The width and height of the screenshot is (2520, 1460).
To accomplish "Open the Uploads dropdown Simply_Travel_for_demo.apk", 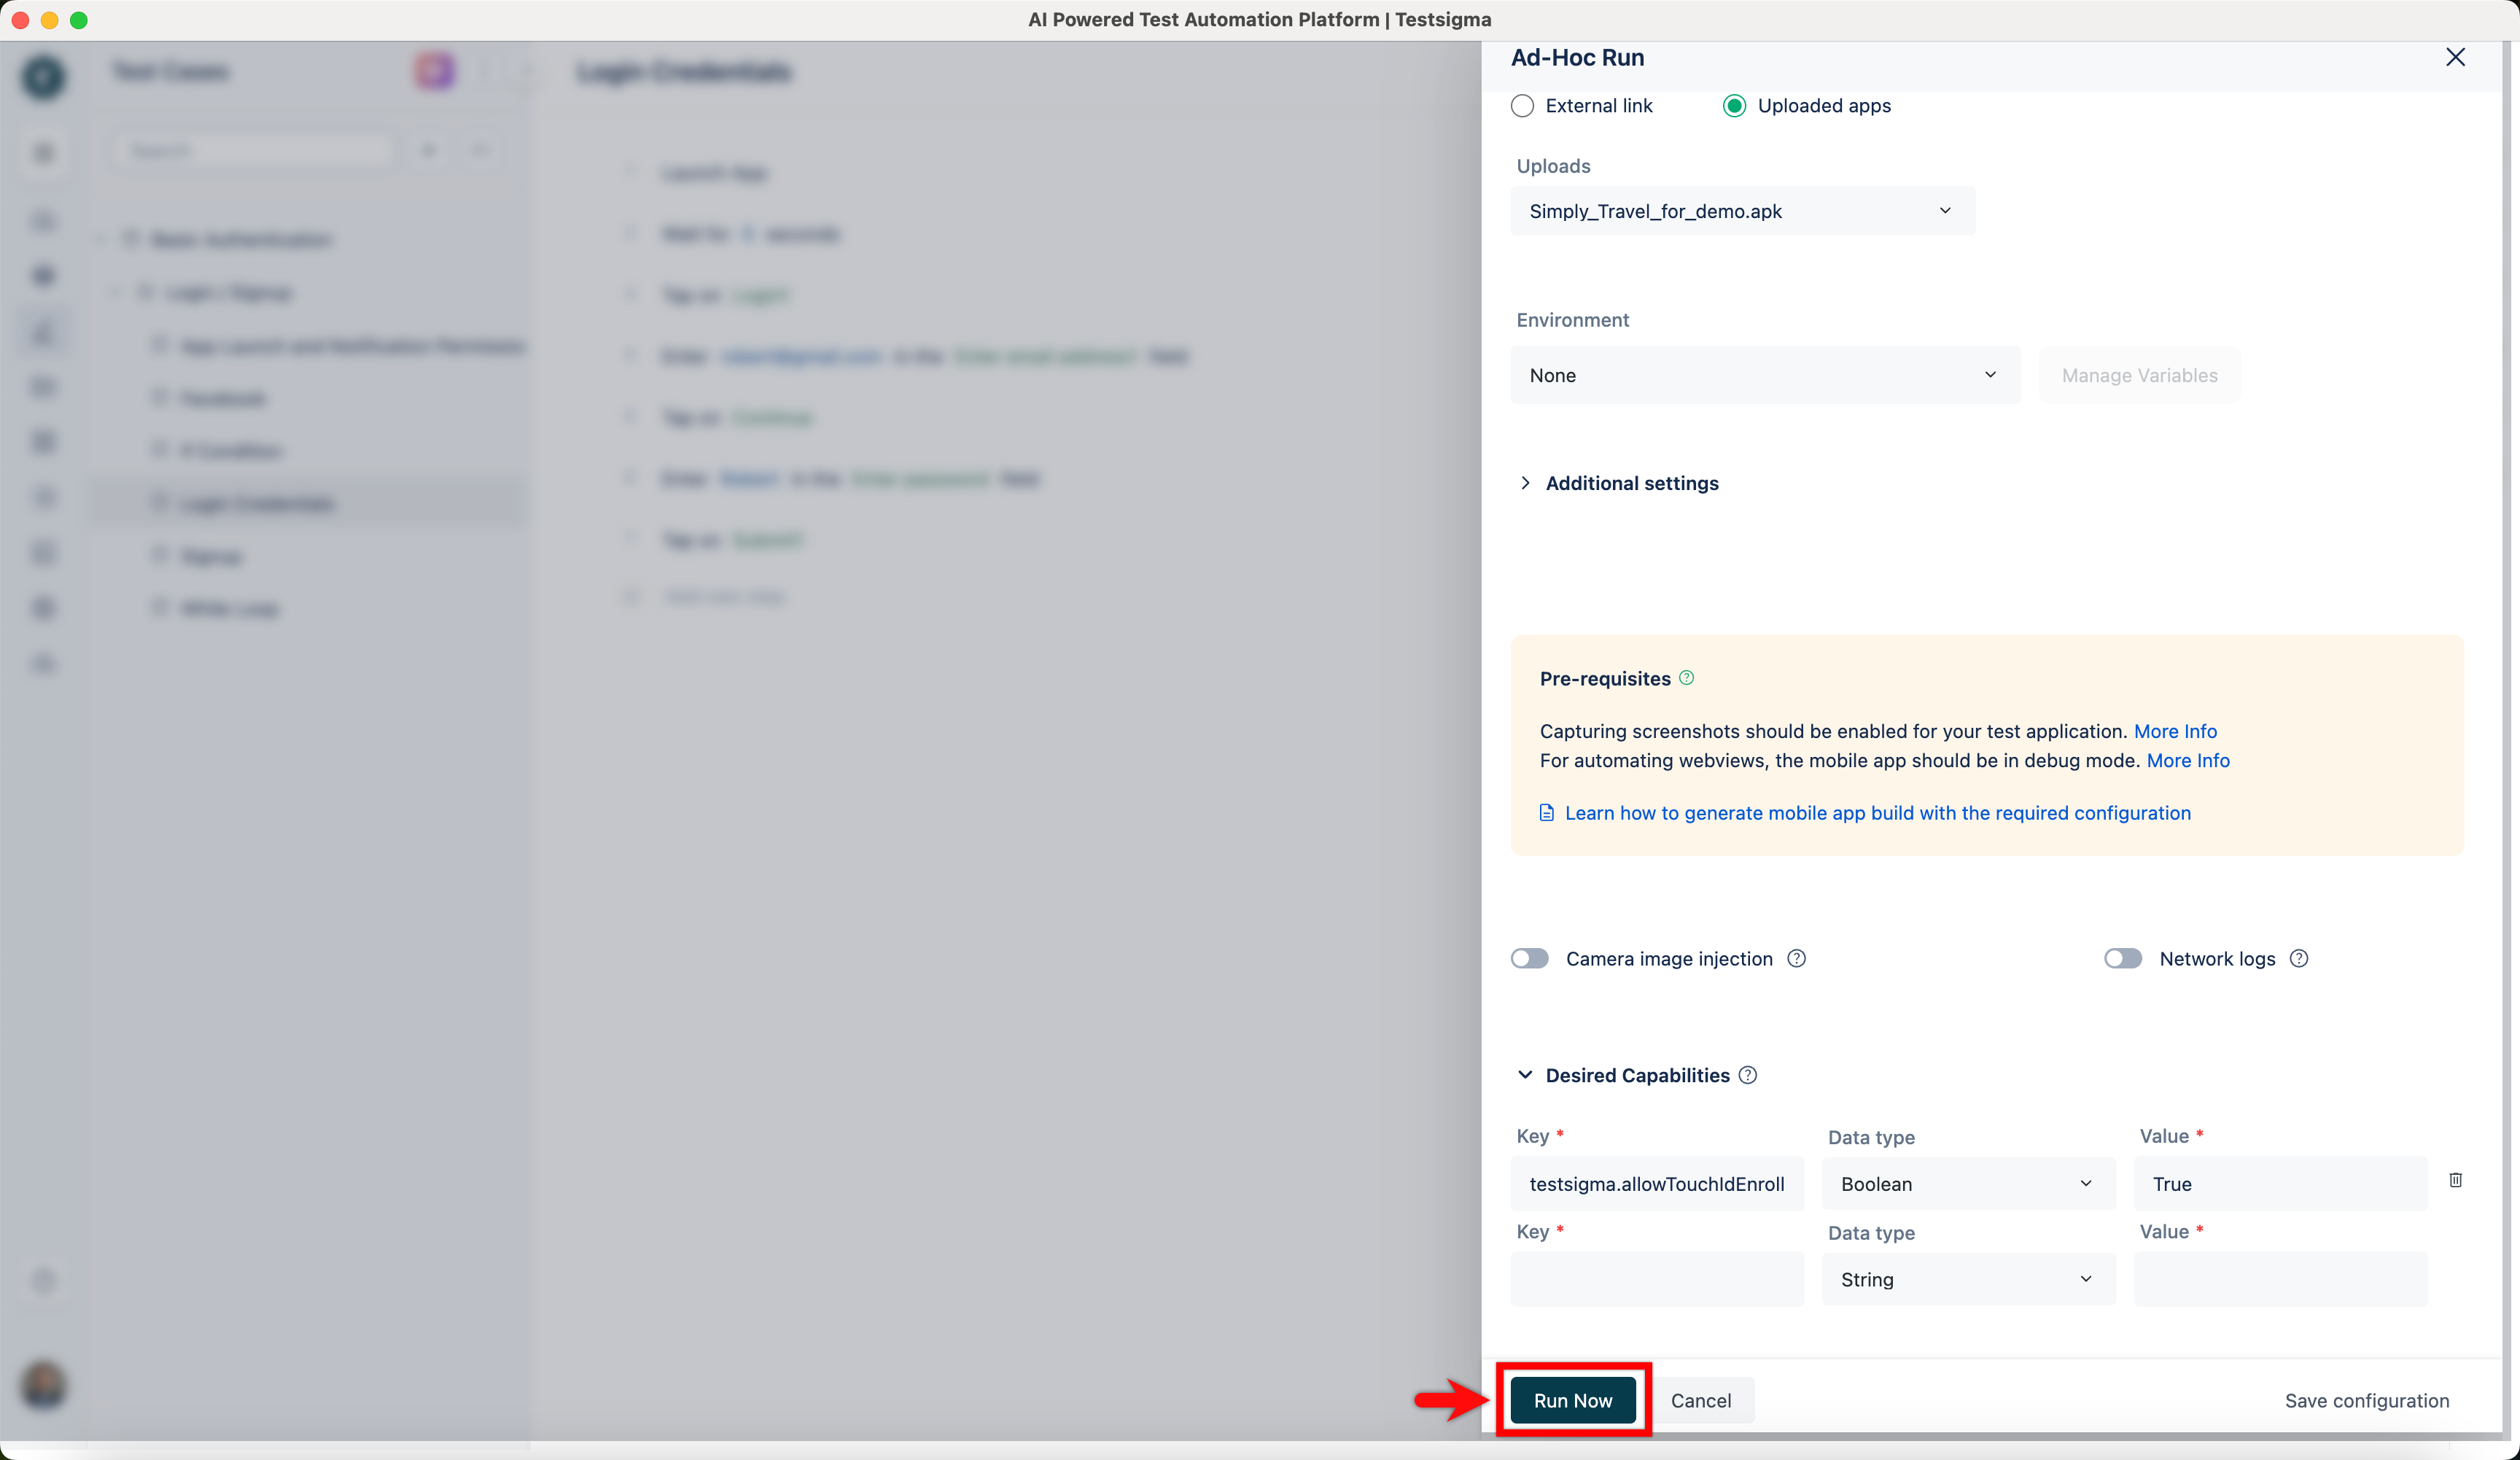I will (x=1742, y=211).
